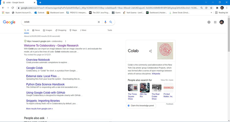Click the zoom magnifier icon in address bar
The width and height of the screenshot is (230, 122).
[x=202, y=8]
